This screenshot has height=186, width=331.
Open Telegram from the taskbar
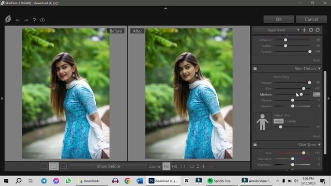coord(44,181)
